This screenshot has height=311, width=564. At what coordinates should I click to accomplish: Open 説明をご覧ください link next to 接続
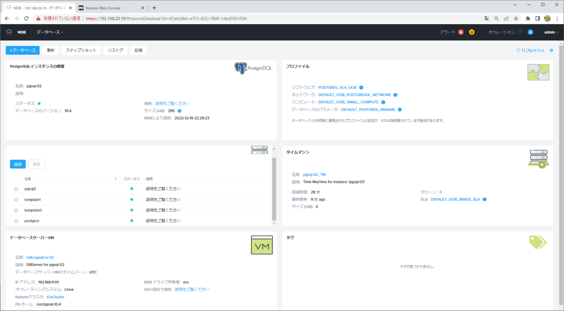pyautogui.click(x=172, y=103)
